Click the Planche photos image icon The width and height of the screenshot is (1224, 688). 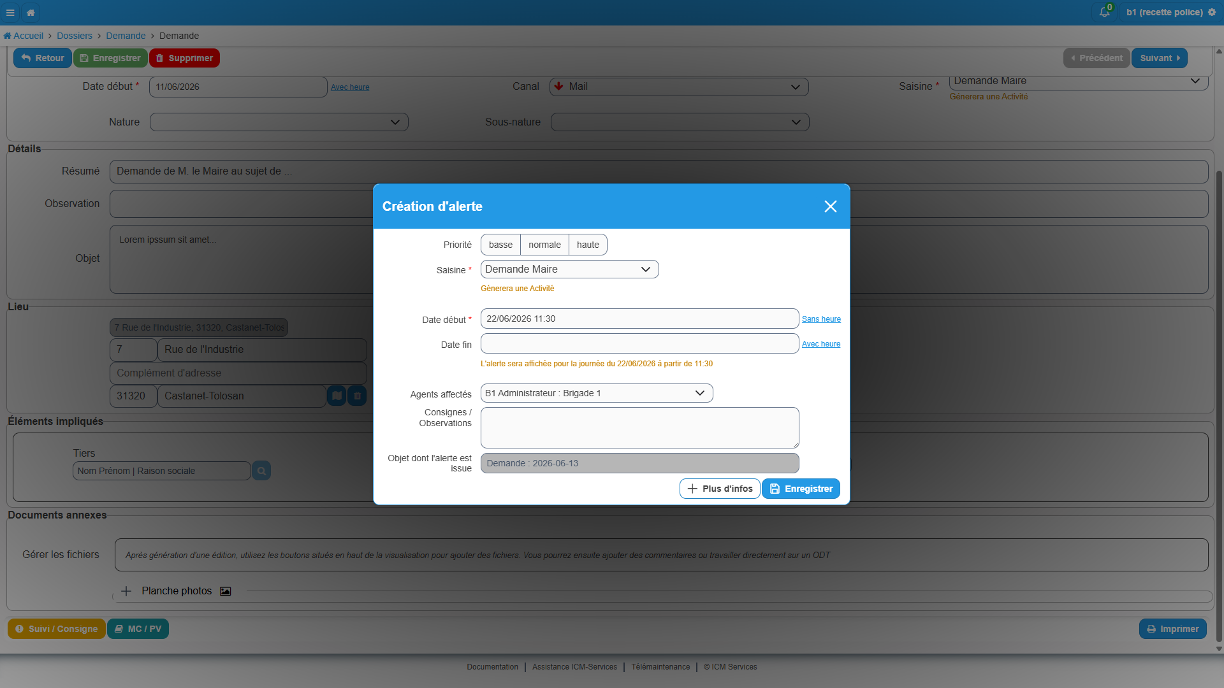pyautogui.click(x=225, y=591)
